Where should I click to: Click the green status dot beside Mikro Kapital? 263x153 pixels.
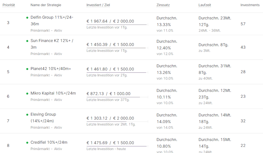pos(27,93)
